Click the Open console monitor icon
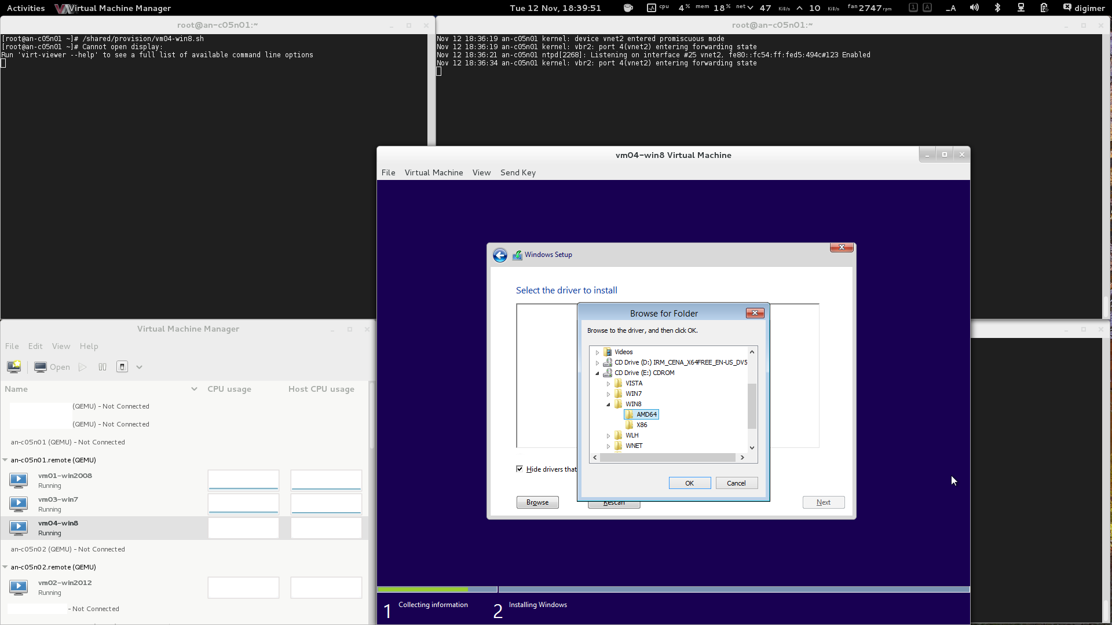Image resolution: width=1112 pixels, height=625 pixels. (x=40, y=367)
